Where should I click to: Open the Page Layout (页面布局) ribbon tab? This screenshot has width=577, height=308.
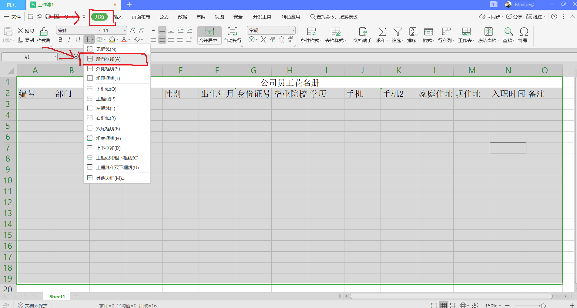[x=141, y=17]
